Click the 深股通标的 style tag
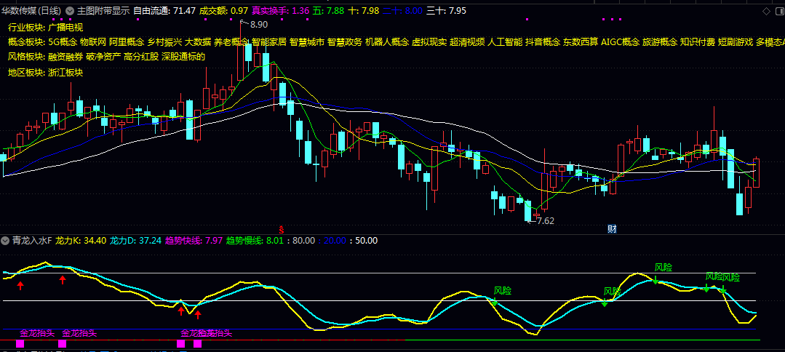The height and width of the screenshot is (352, 785). point(183,57)
